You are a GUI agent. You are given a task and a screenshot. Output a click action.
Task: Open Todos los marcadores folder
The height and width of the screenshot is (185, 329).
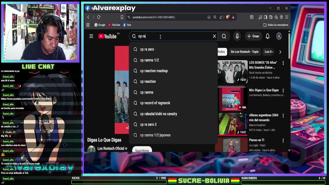tap(276, 25)
